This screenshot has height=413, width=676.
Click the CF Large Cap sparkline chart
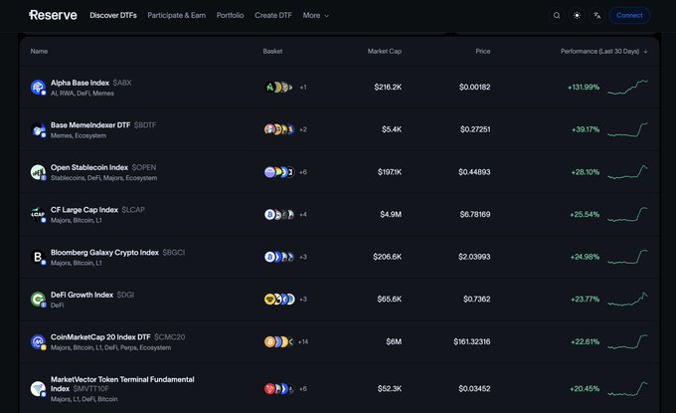tap(627, 214)
